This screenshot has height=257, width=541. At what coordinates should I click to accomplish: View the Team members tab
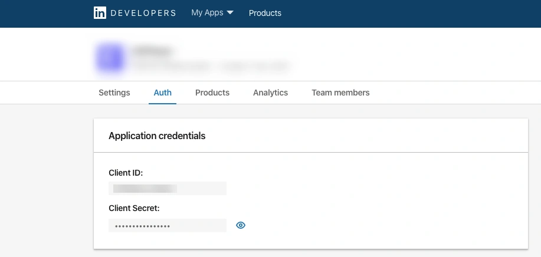(340, 93)
